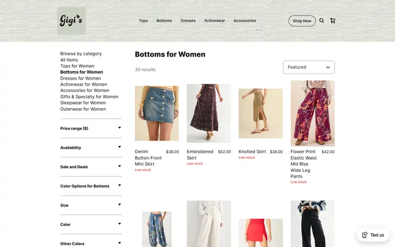
Task: Go to Dresses for Women category
Action: click(x=80, y=78)
